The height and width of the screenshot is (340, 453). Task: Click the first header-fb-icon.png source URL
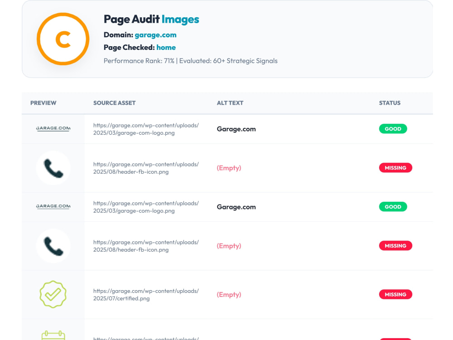146,168
